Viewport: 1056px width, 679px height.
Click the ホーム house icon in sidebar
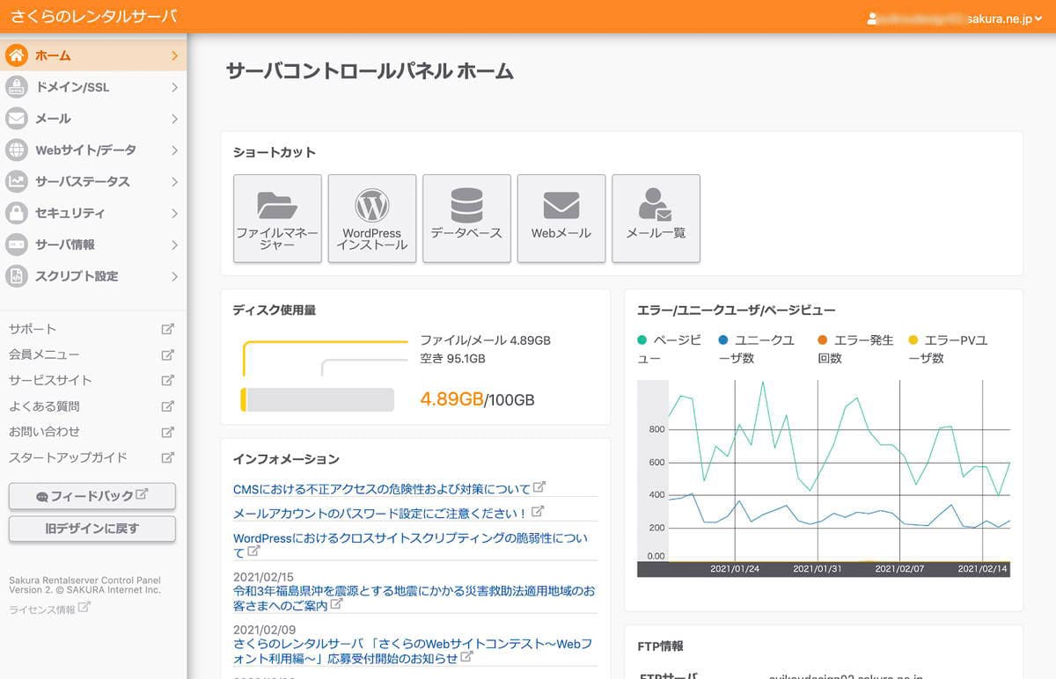pyautogui.click(x=17, y=55)
